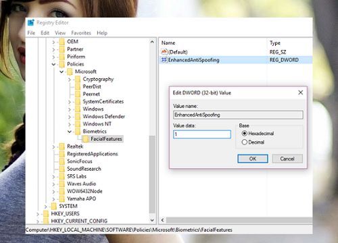Expand the Windows Defender tree node

[x=70, y=117]
